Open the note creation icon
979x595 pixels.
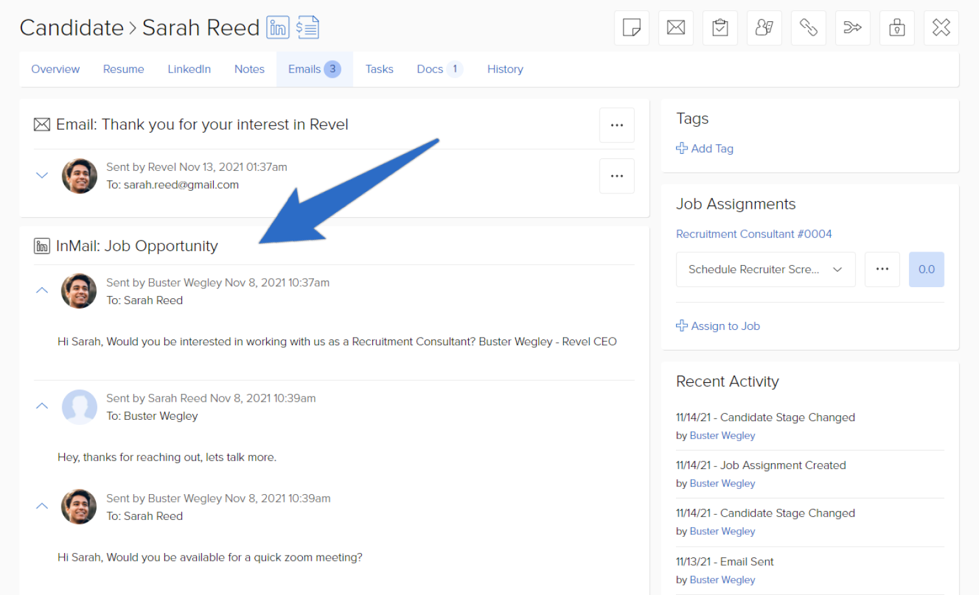(x=631, y=28)
